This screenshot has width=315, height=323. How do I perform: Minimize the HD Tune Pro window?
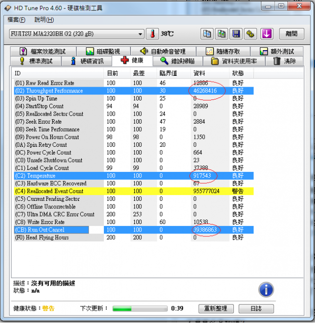[268, 6]
